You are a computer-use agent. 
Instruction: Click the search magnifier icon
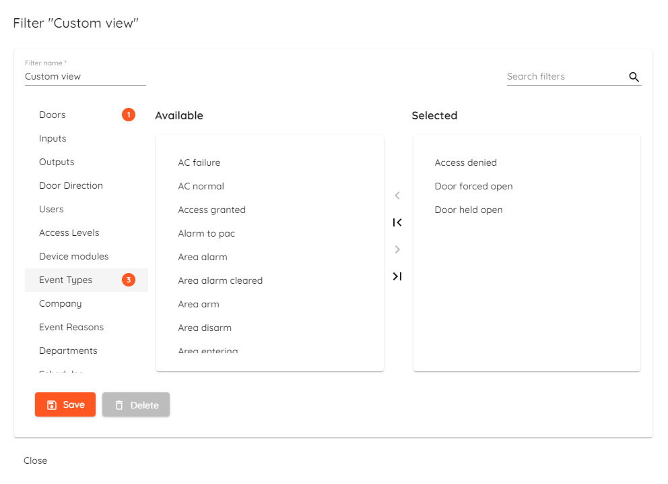coord(634,77)
